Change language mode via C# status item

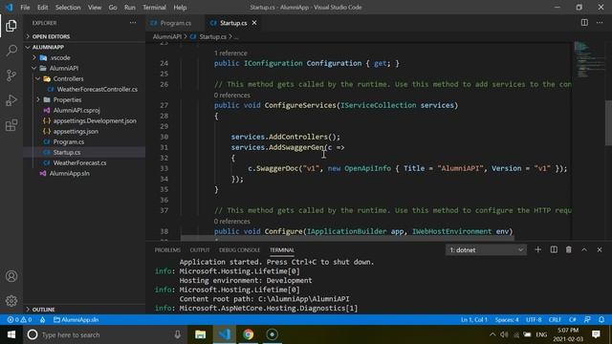click(572, 320)
